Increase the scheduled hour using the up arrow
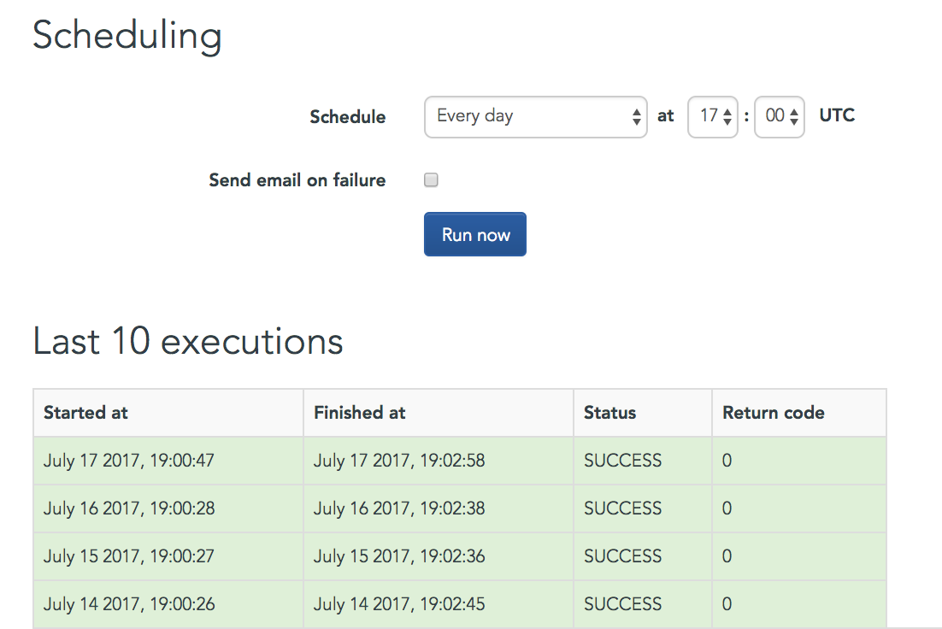This screenshot has width=942, height=629. pos(727,111)
